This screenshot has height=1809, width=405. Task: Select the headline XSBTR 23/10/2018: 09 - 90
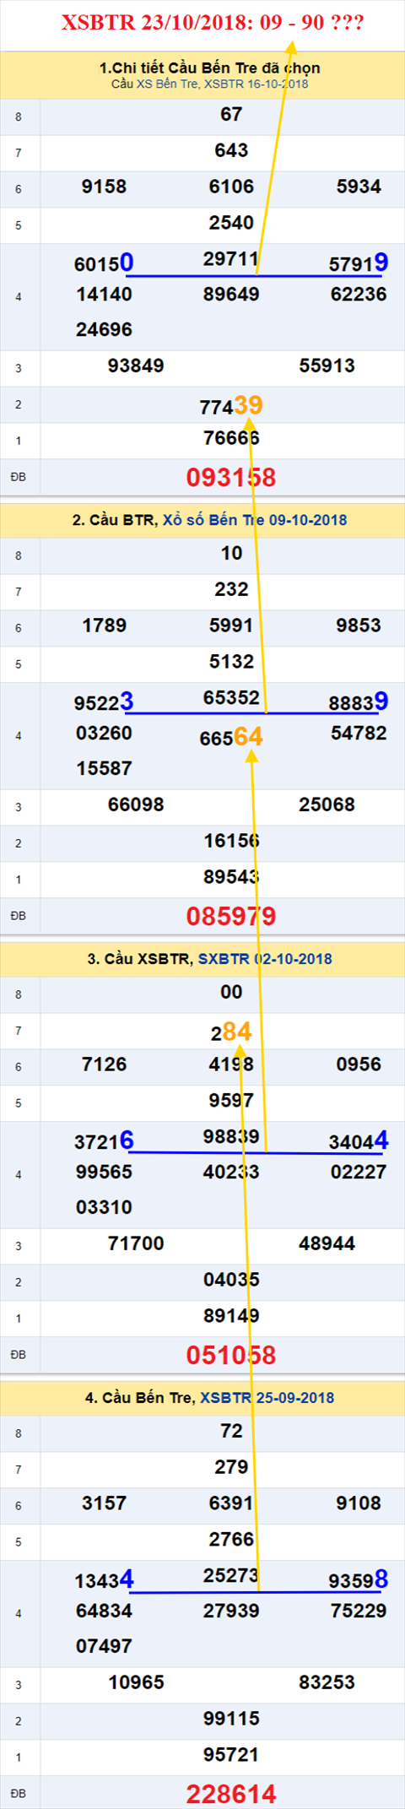pos(213,23)
